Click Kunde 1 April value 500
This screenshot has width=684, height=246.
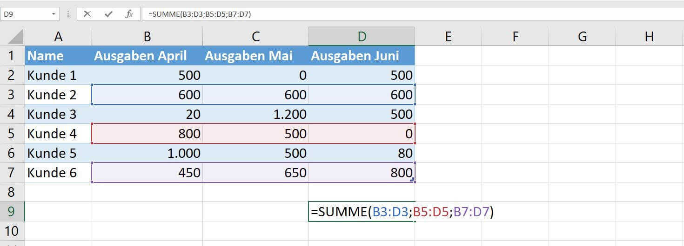(147, 75)
